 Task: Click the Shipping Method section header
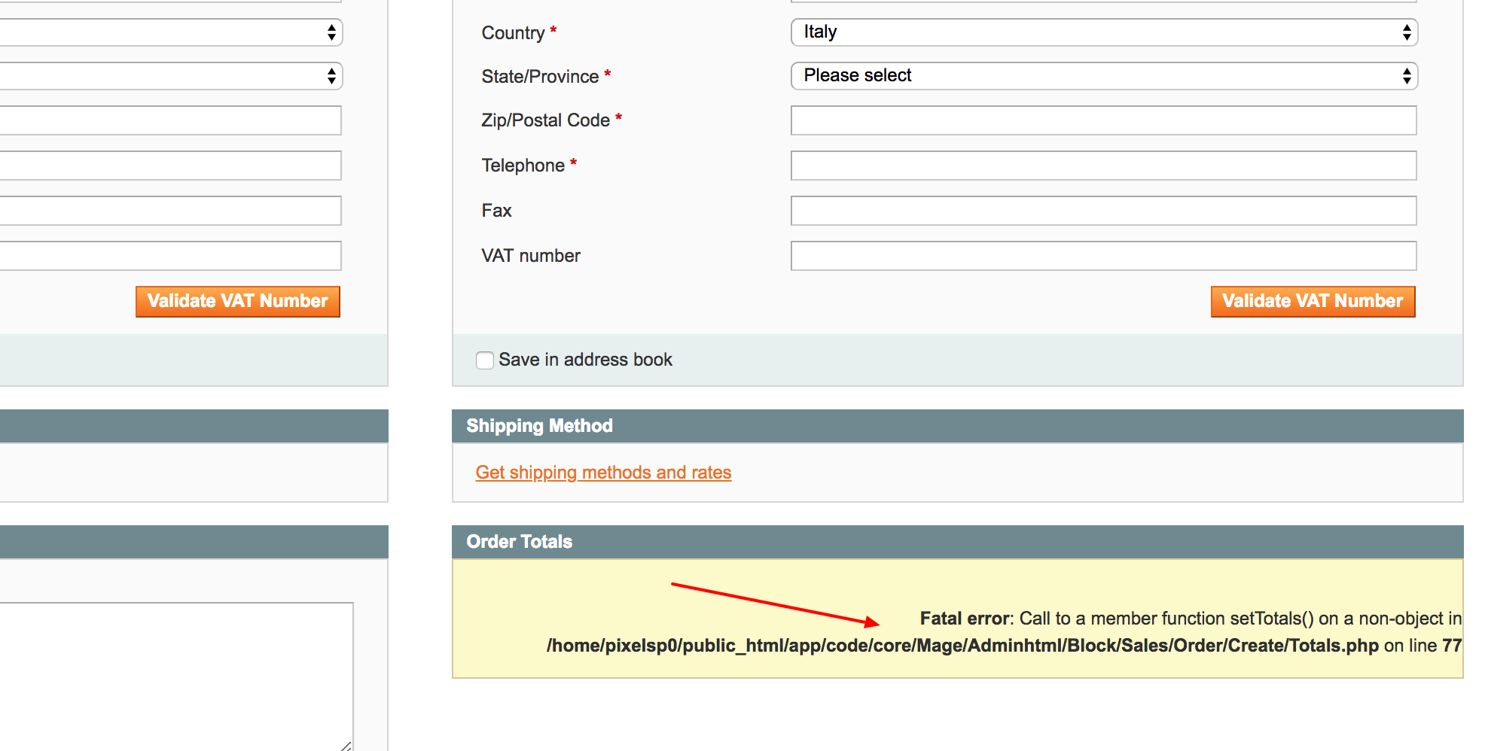pos(540,426)
